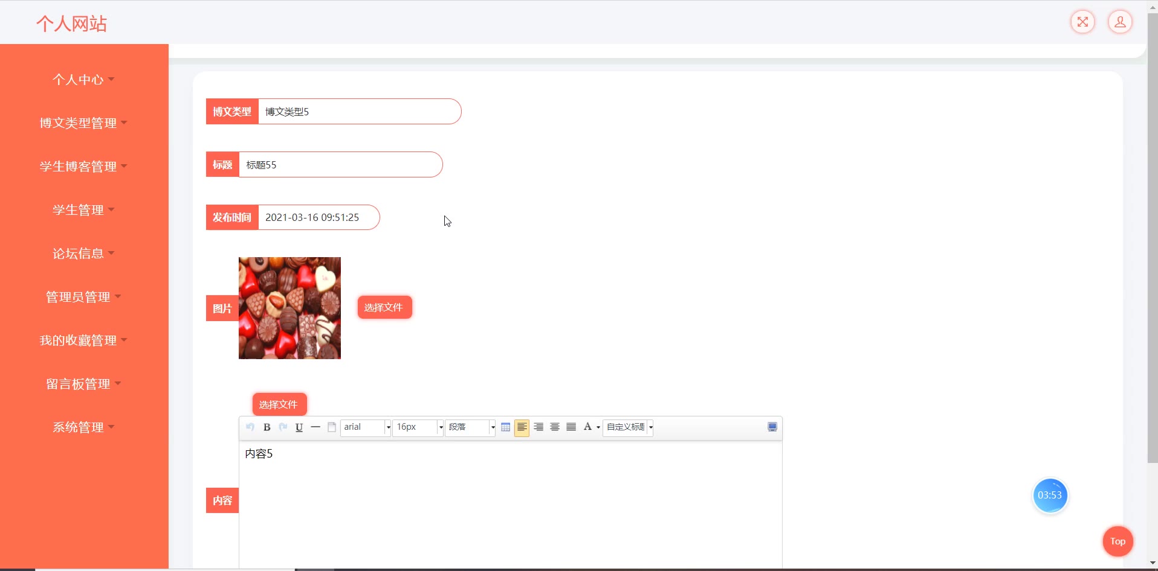
Task: Click 选择文件 button beside the image
Action: tap(384, 307)
